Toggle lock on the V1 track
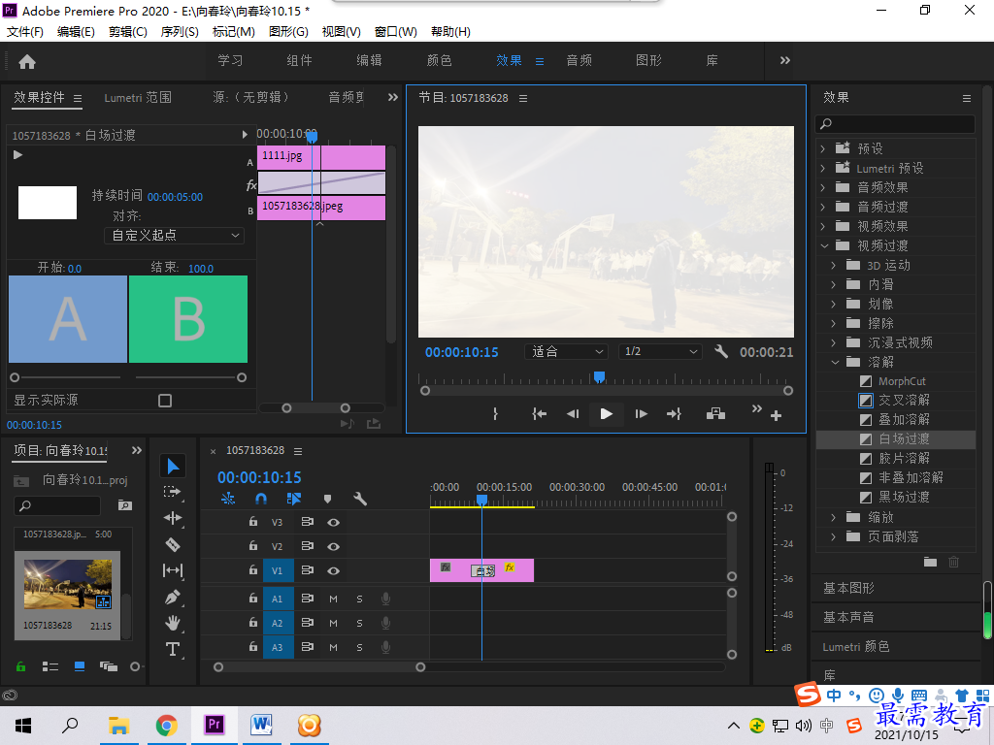Viewport: 994px width, 745px height. click(253, 570)
